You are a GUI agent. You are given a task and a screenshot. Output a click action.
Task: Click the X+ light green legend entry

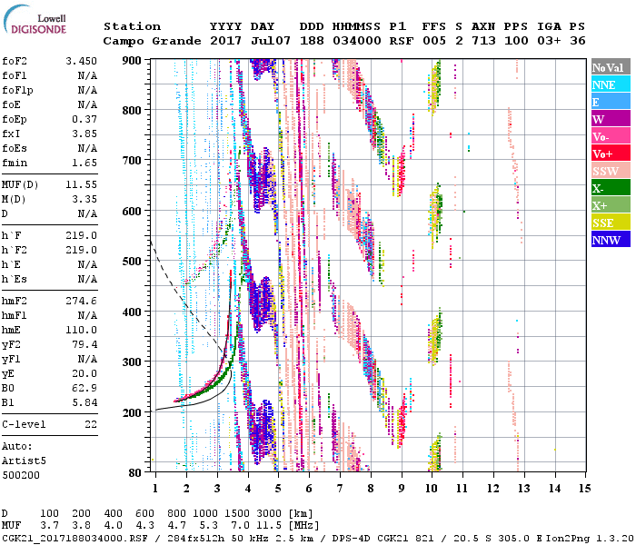click(x=610, y=205)
